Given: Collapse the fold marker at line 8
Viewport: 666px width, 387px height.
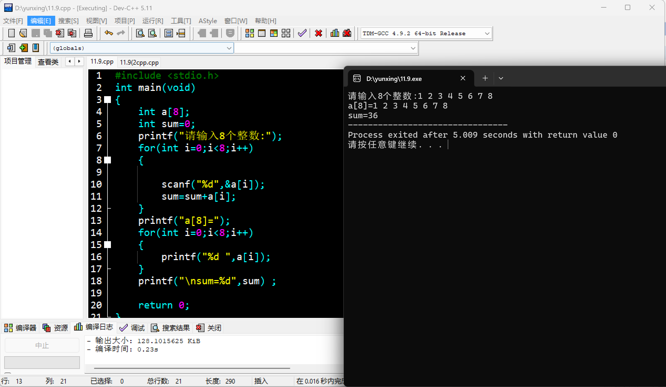Looking at the screenshot, I should [x=107, y=160].
